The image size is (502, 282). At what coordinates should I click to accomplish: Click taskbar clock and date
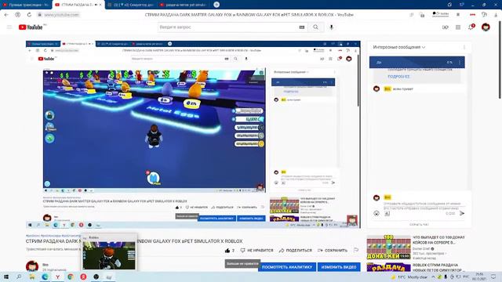tap(479, 277)
